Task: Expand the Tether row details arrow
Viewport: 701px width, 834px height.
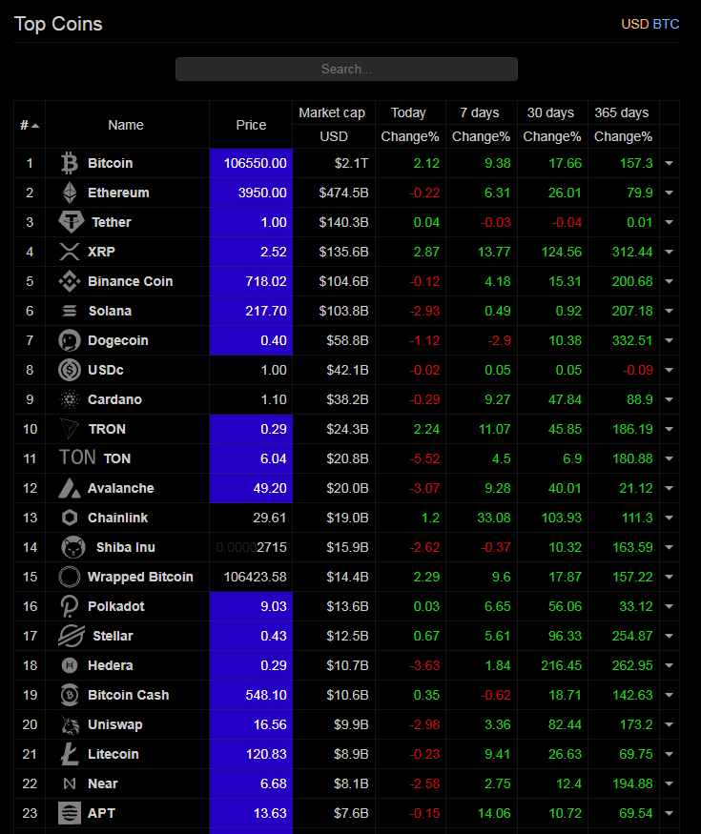Action: 670,222
